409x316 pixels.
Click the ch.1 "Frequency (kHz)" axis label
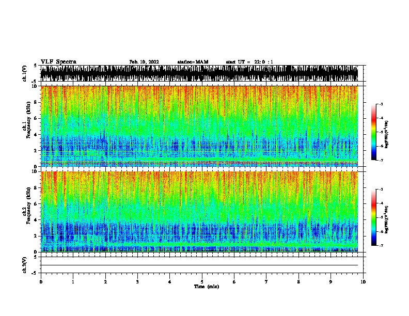tap(28, 120)
